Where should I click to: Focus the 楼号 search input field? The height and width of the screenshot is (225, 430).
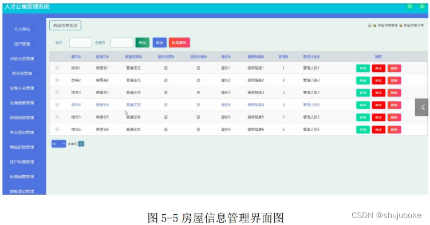[x=81, y=43]
